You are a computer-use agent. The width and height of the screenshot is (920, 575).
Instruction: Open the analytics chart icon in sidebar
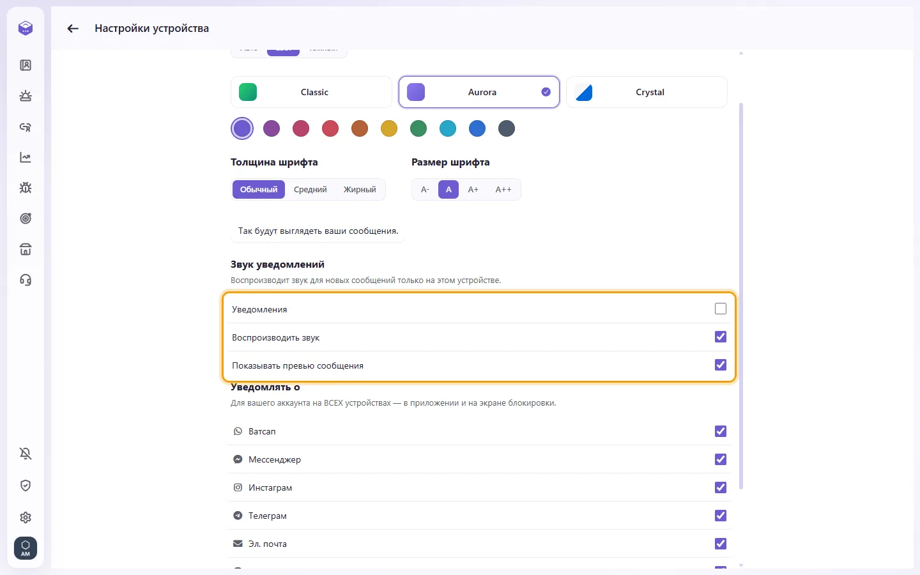pyautogui.click(x=26, y=157)
